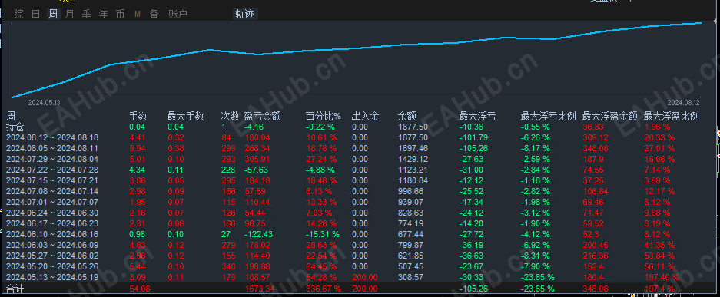The image size is (720, 297).
Task: Open the 季 quarterly tab
Action: [86, 15]
